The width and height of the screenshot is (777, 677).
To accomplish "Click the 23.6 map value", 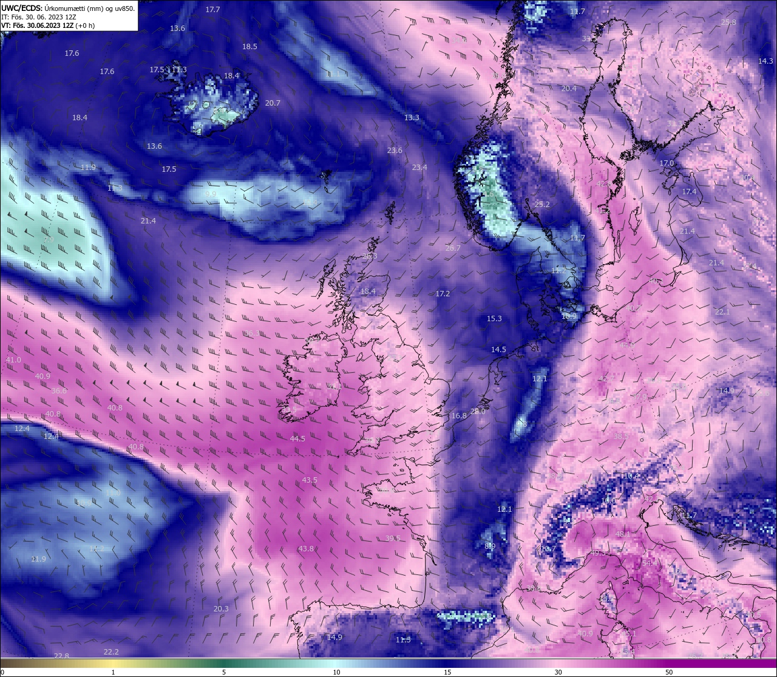I will click(x=395, y=151).
